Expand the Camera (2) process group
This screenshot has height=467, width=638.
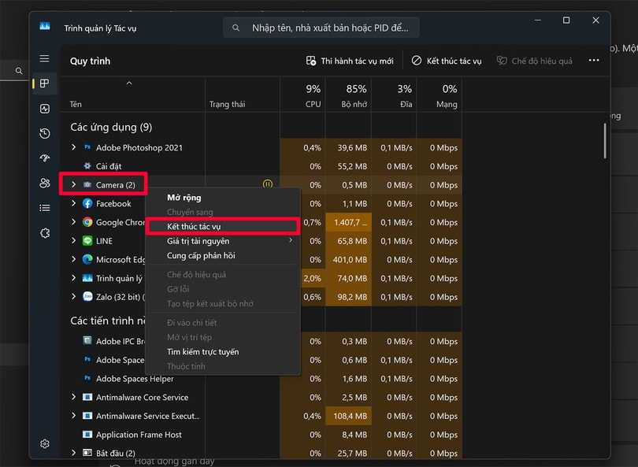pos(74,185)
